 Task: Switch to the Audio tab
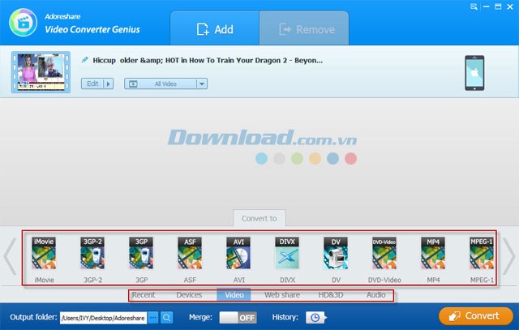[x=375, y=295]
